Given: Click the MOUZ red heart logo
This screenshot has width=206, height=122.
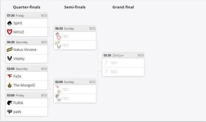Looking at the screenshot, I should (10, 32).
